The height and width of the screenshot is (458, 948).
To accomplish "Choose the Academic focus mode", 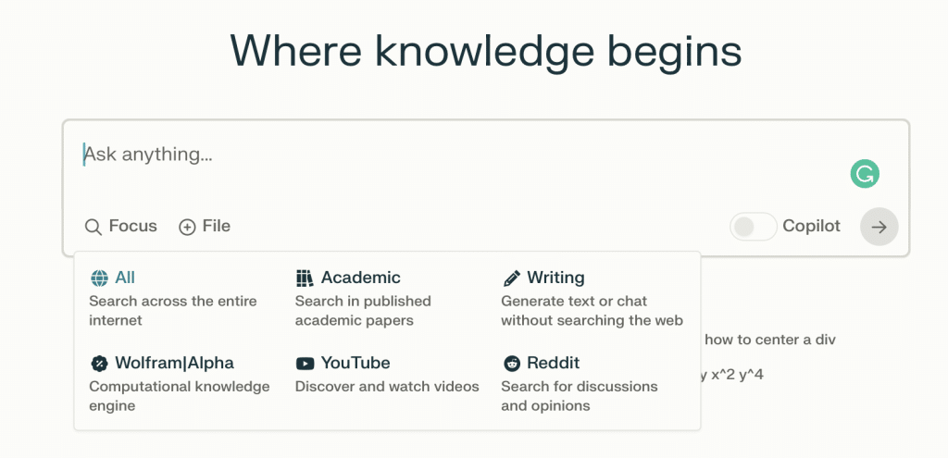I will 360,278.
